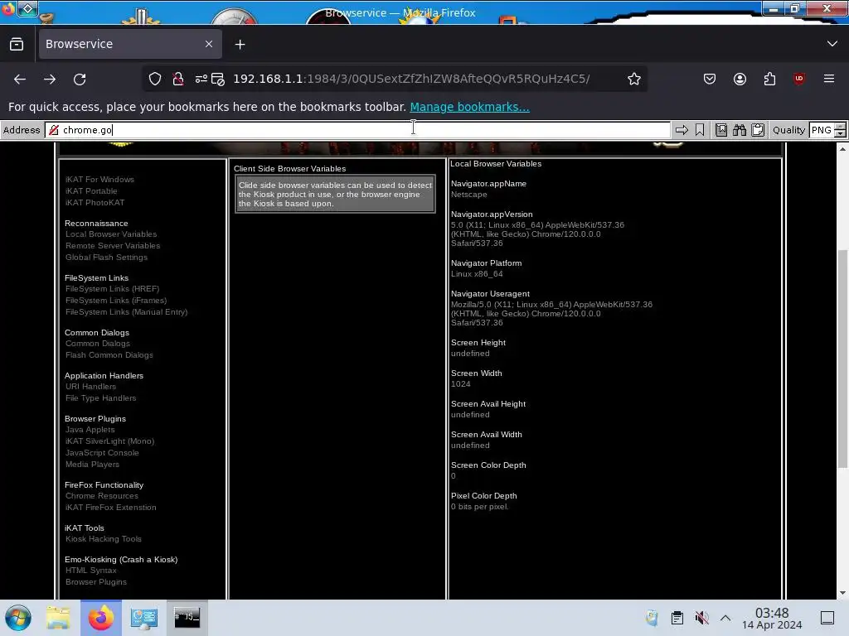Screen dimensions: 849x636
Task: Open iKAT PhotoKAT link
Action: pos(95,203)
